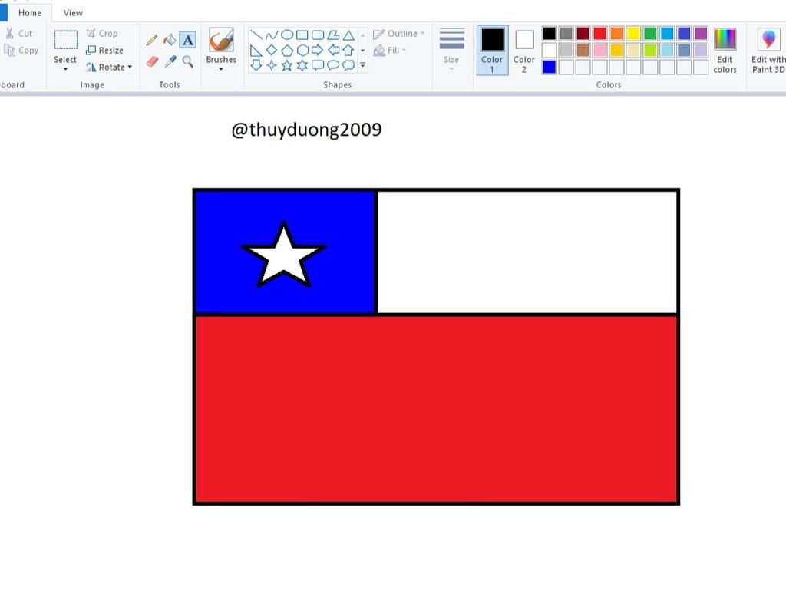Choose the Down arrow shape

[x=256, y=65]
